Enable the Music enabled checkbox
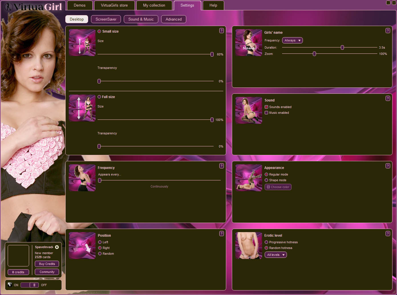Screen dimensions: 397x295 [x=266, y=113]
